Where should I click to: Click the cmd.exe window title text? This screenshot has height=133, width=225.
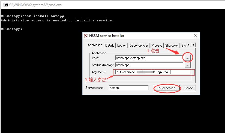35,5
